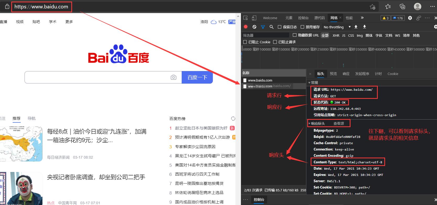Click the network 筛选器 filter field
The image size is (437, 205).
(x=265, y=35)
